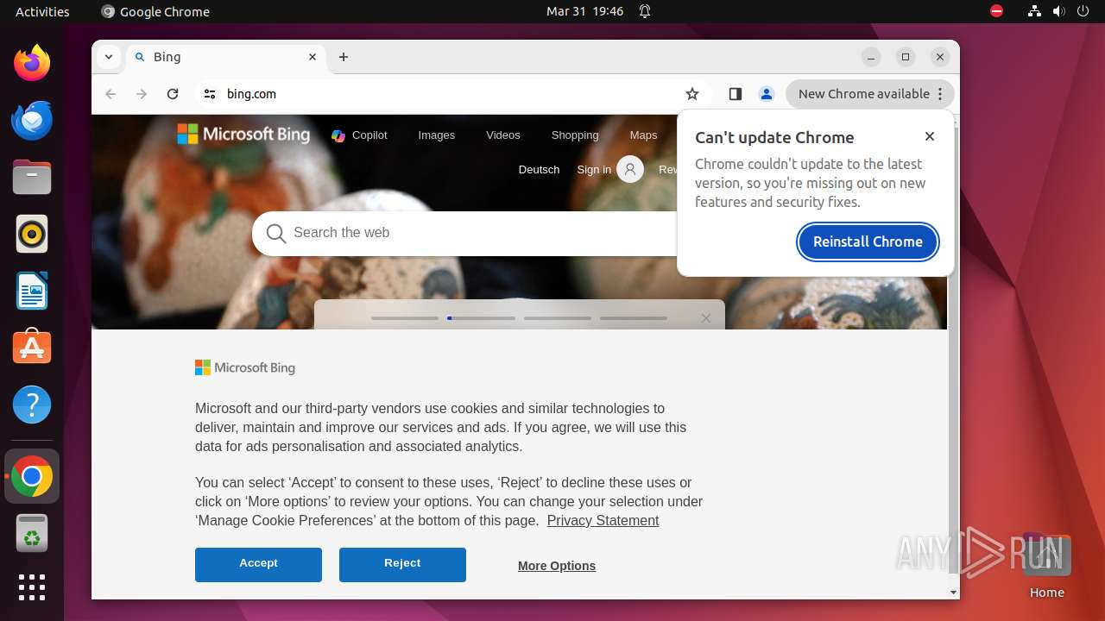Click the Google Chrome dock icon
This screenshot has height=621, width=1105.
click(32, 476)
